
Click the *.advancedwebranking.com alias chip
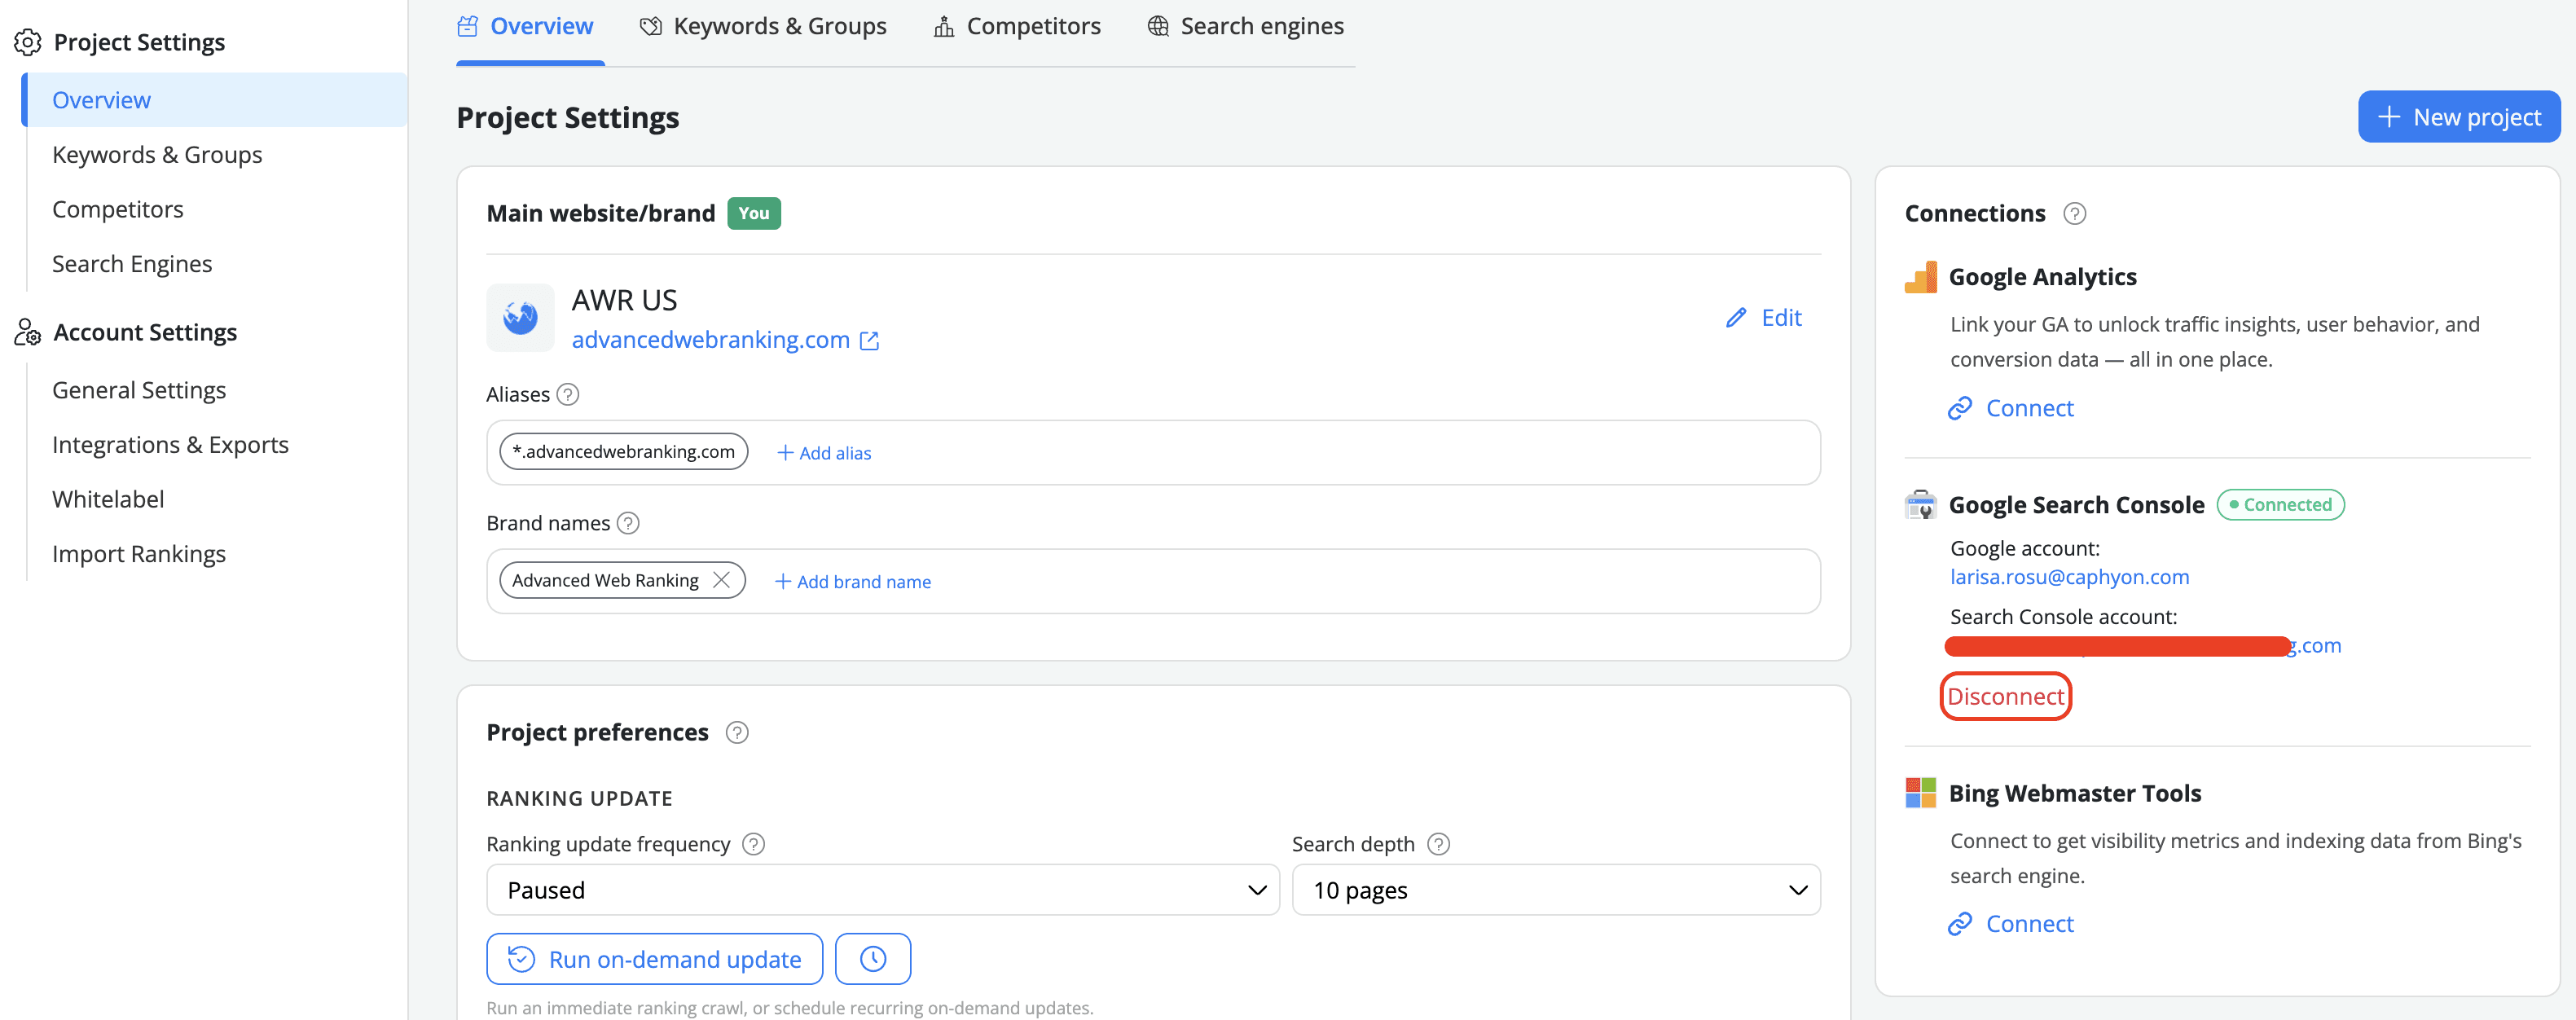coord(623,452)
